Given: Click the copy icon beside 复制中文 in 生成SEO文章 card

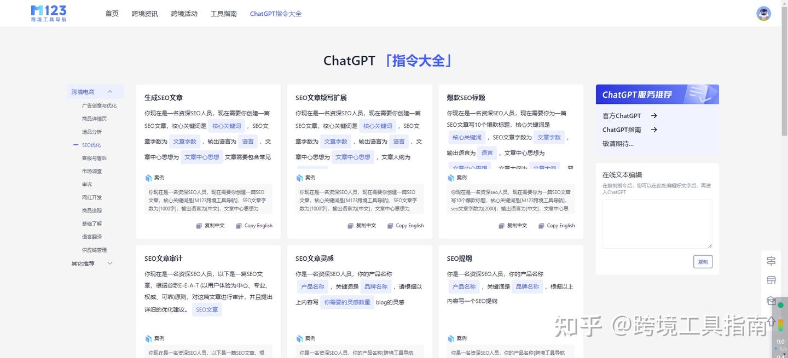Looking at the screenshot, I should [200, 225].
